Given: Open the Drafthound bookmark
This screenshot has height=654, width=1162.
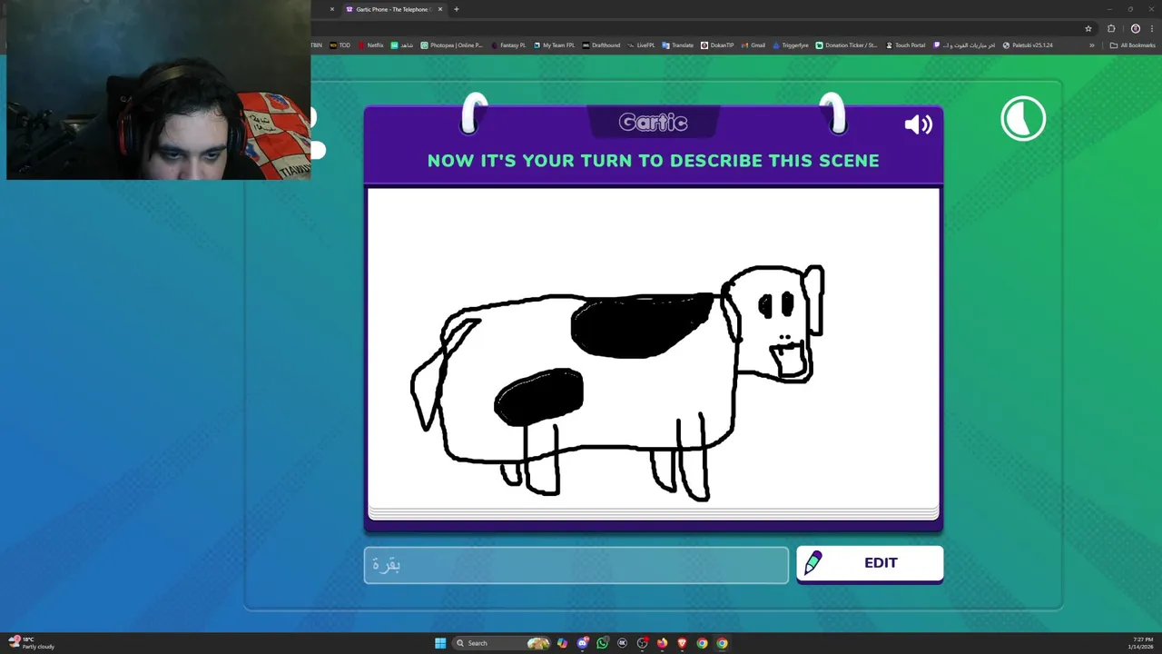Looking at the screenshot, I should pos(601,45).
